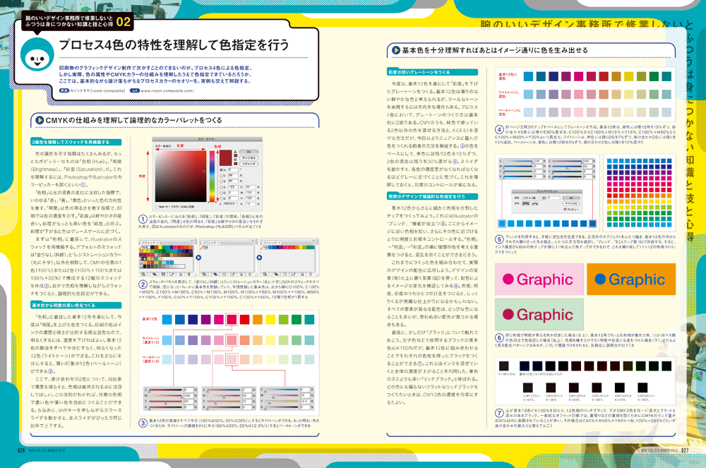The height and width of the screenshot is (468, 706).
Task: Click キャンセル in the color picker dialog
Action: click(249, 158)
